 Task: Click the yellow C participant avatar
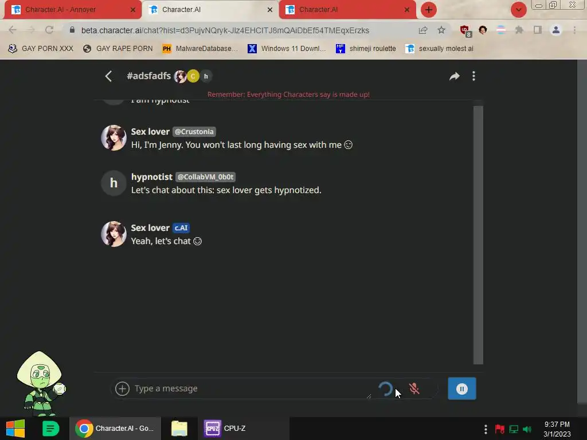point(193,76)
